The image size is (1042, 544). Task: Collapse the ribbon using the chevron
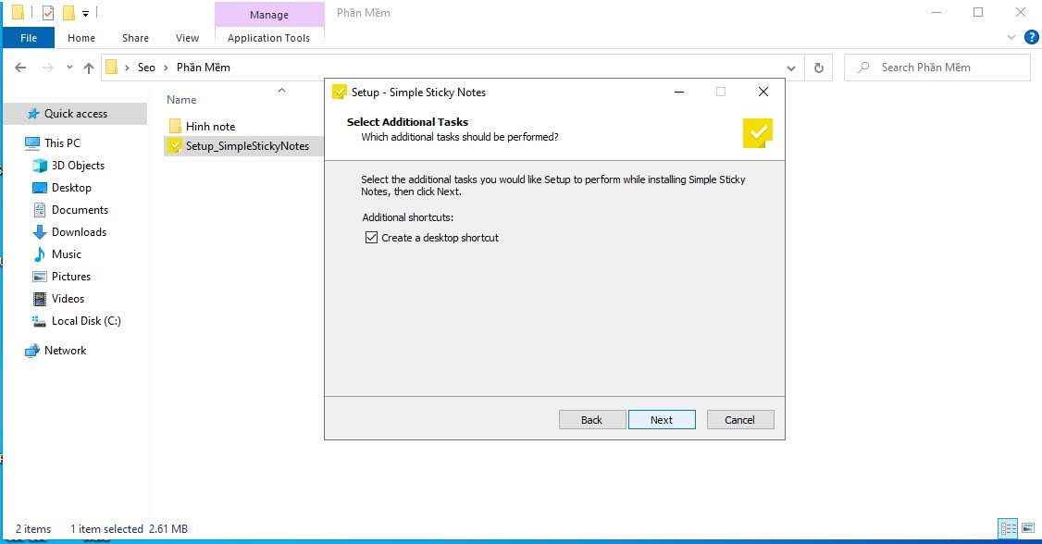point(1011,38)
